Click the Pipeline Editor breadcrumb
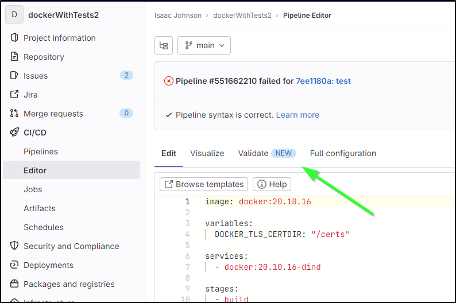Screen dimensions: 456x303 tap(307, 15)
